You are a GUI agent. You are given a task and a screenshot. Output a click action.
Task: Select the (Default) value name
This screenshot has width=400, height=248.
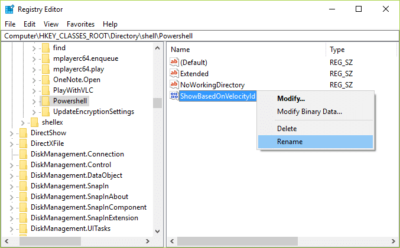194,63
